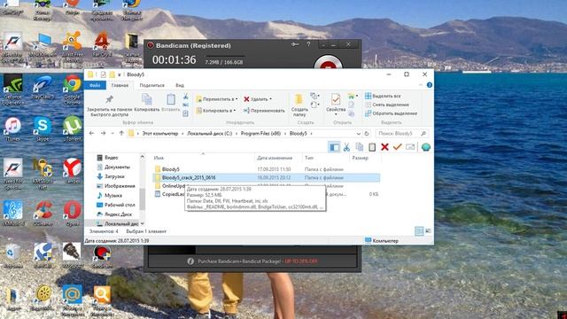Click red X delete in lower toolbar

384,147
